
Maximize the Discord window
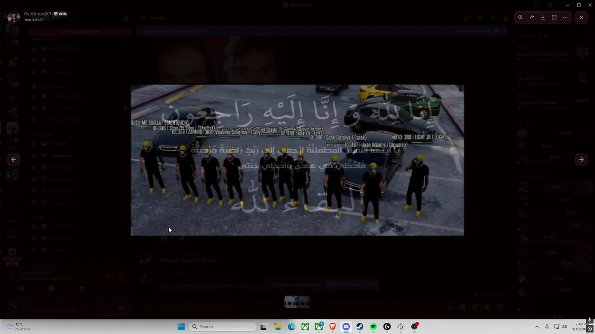[579, 5]
